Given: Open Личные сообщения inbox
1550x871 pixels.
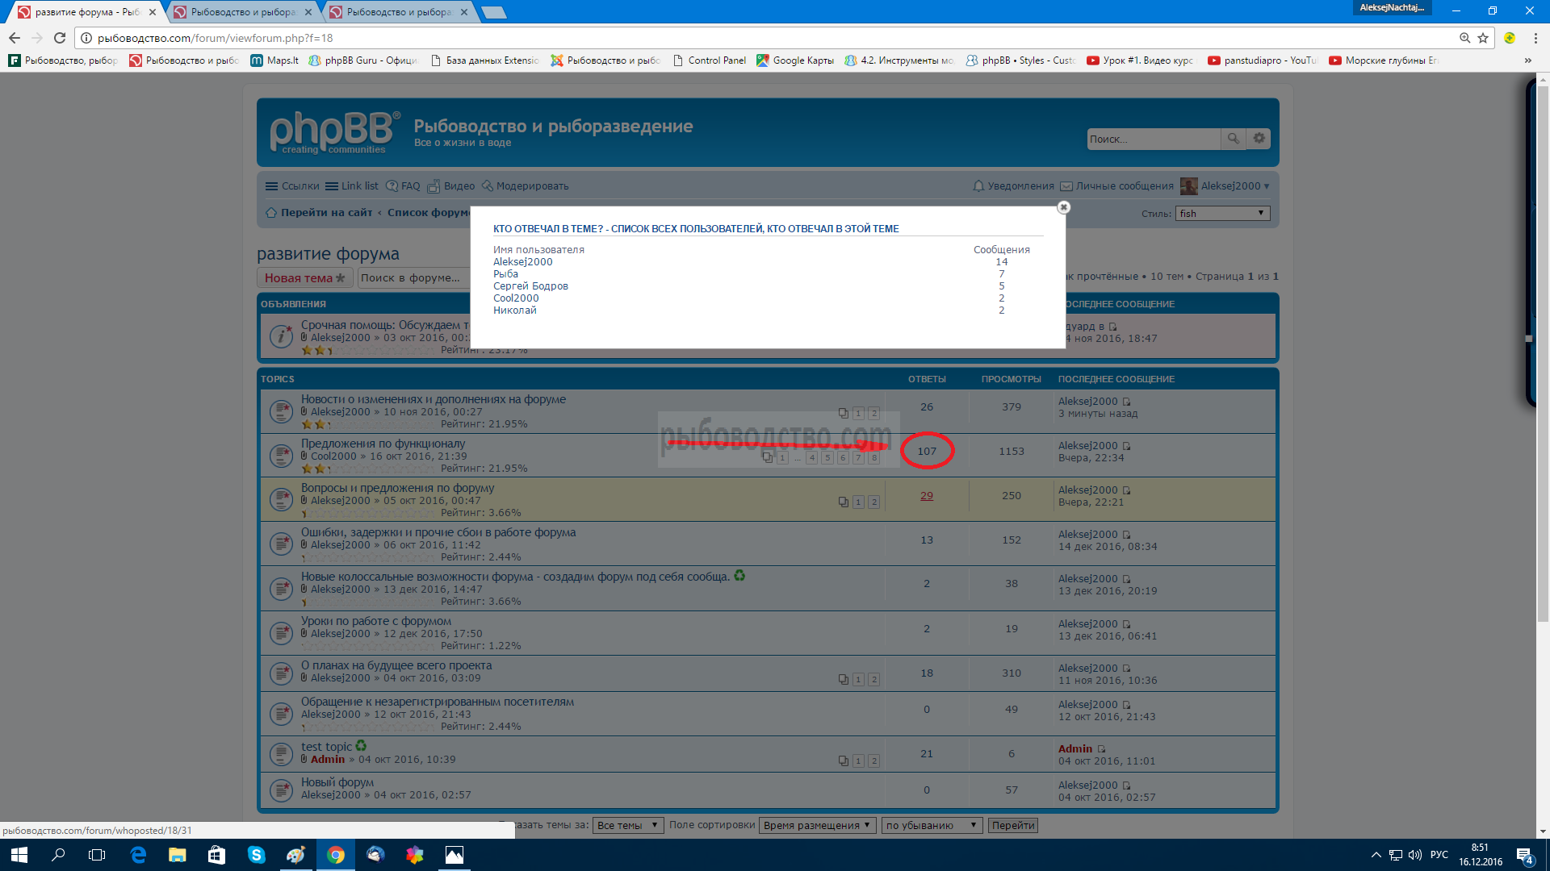Looking at the screenshot, I should pyautogui.click(x=1116, y=186).
